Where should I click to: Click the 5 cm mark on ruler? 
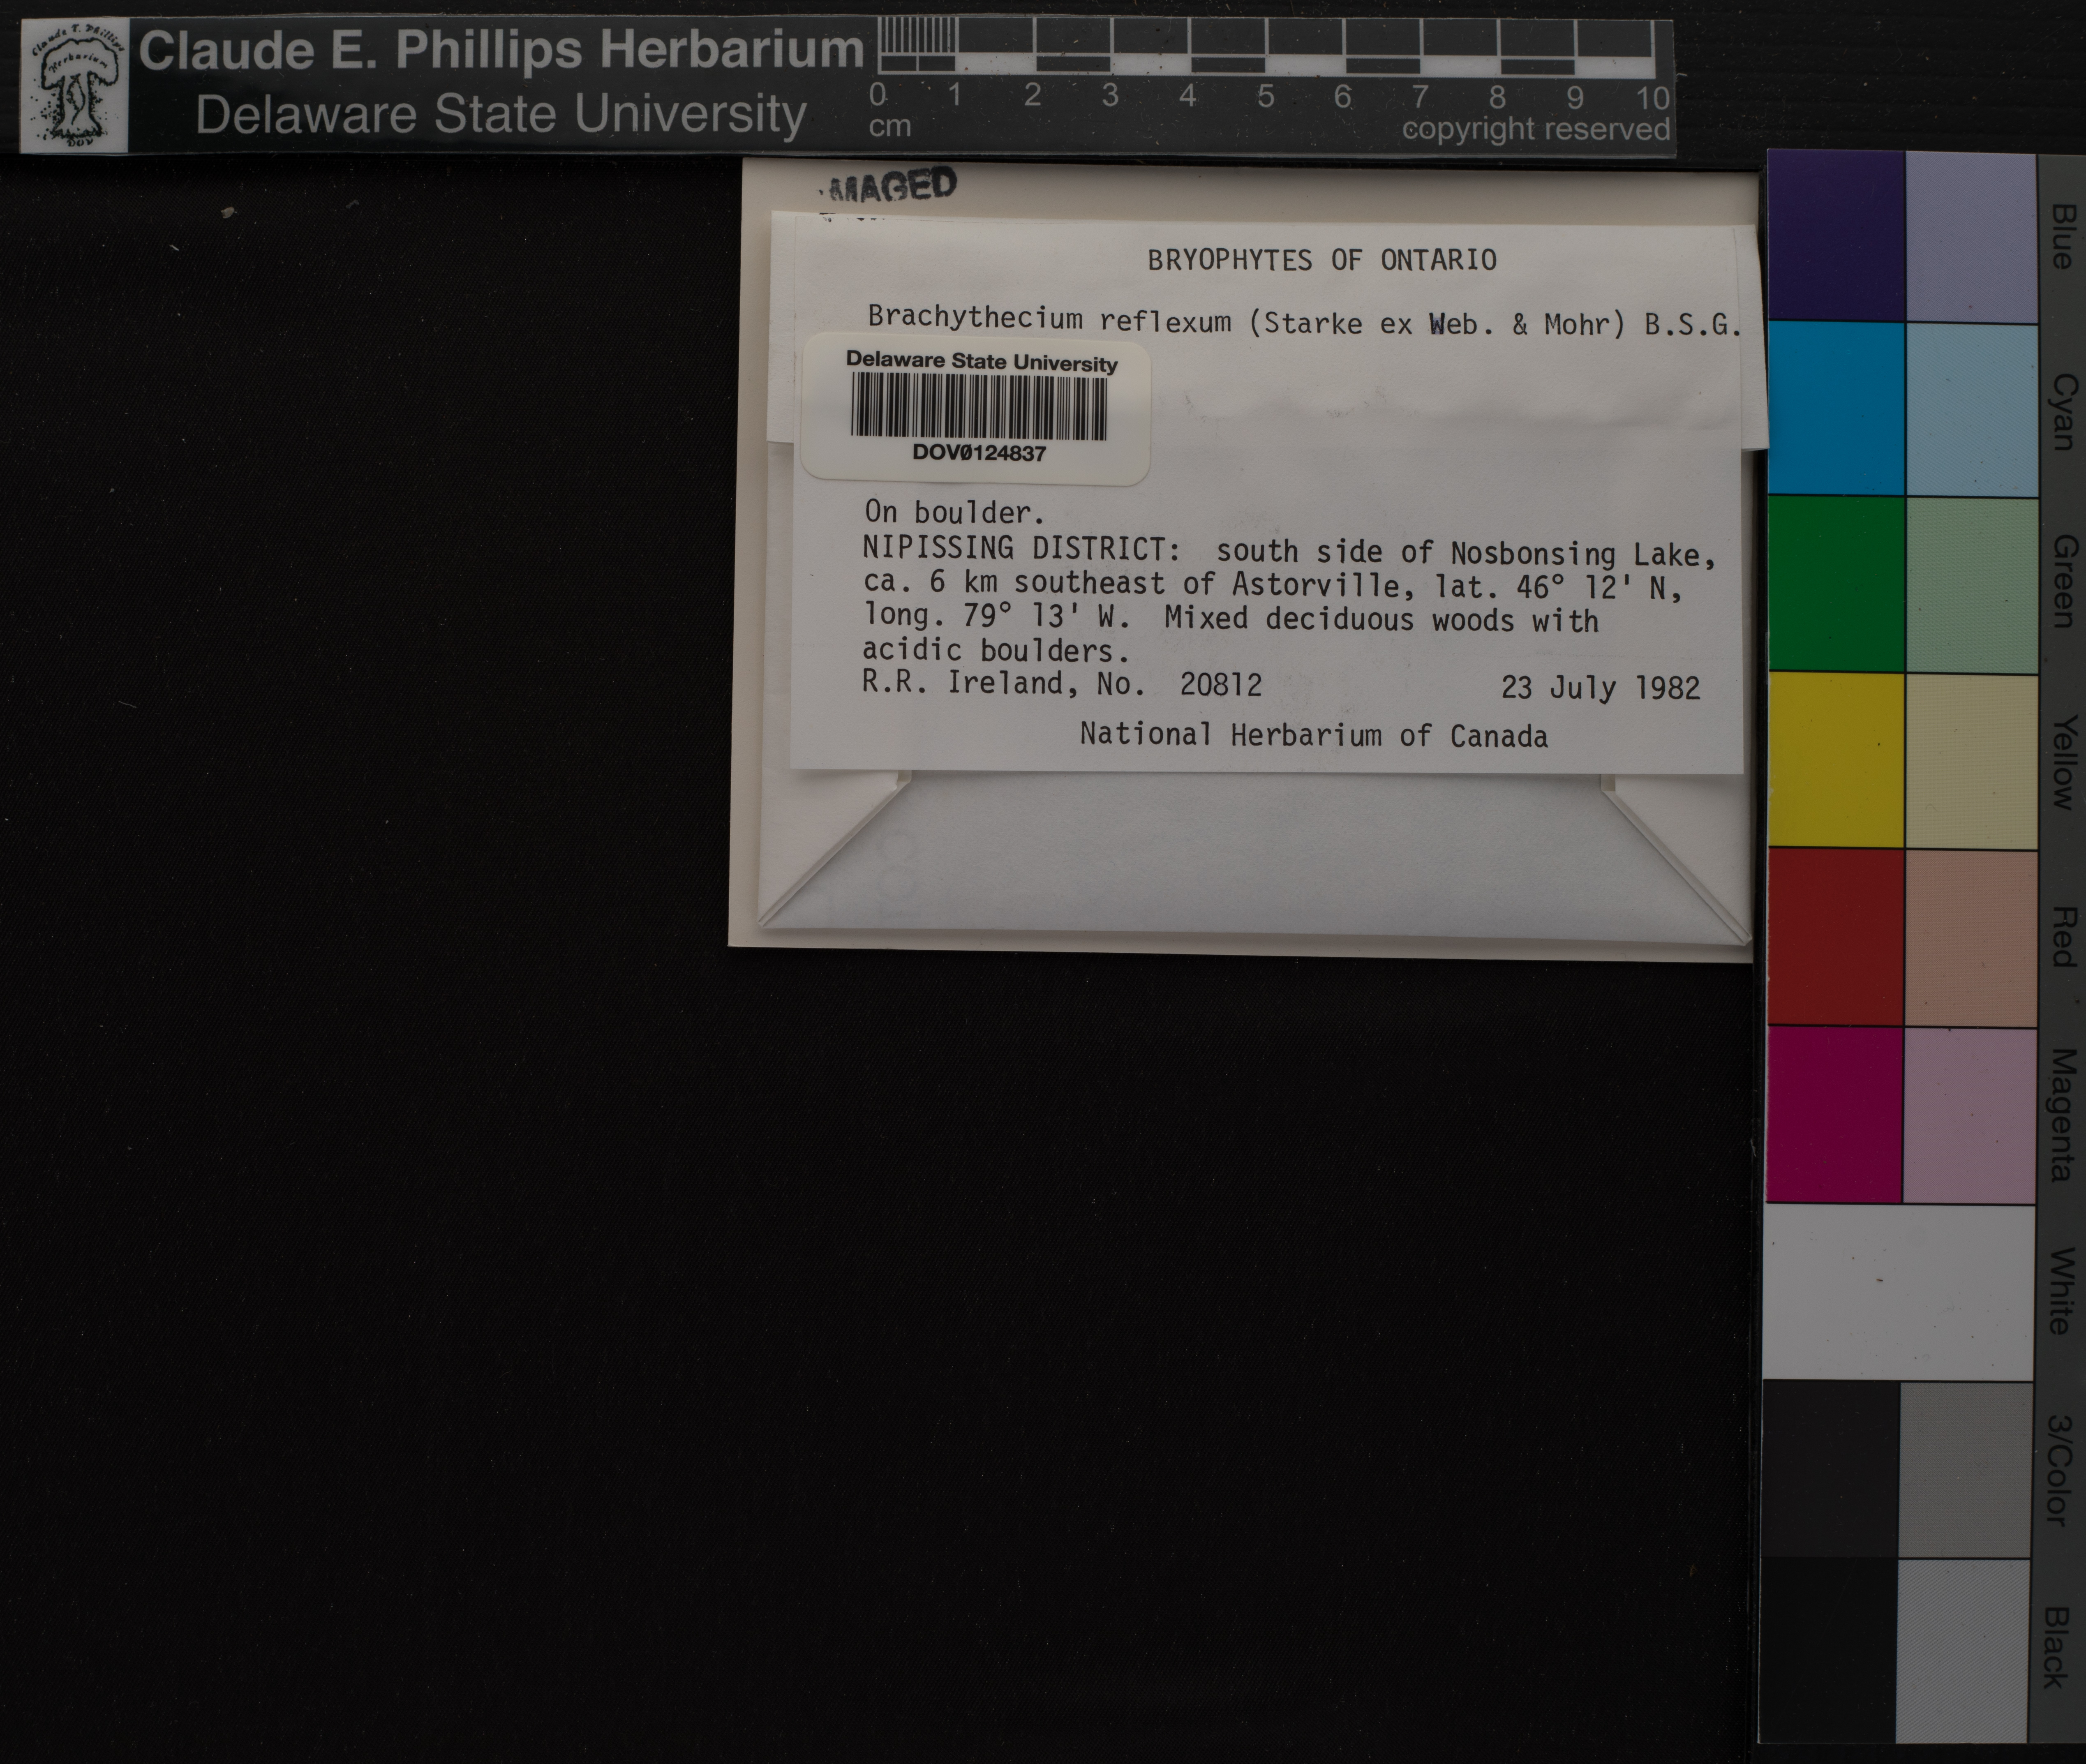pyautogui.click(x=1265, y=97)
